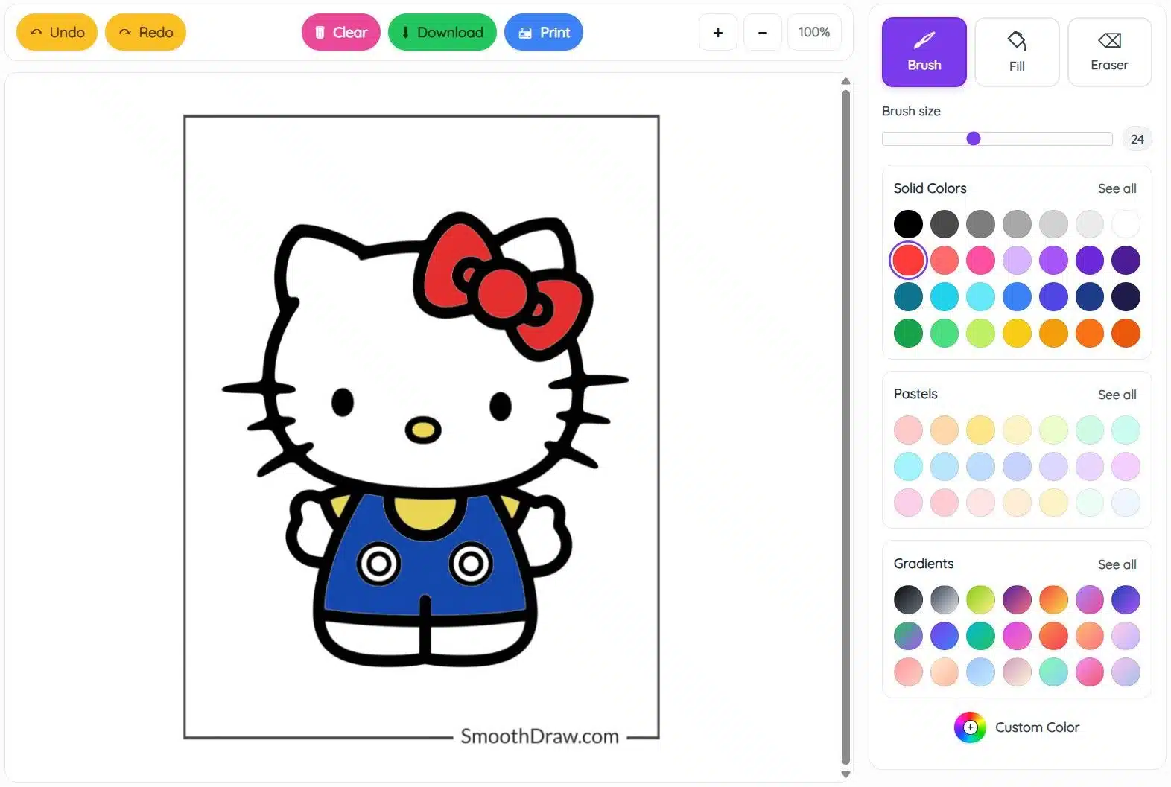Choose the lavender solid color swatch
The width and height of the screenshot is (1171, 787).
[1017, 261]
